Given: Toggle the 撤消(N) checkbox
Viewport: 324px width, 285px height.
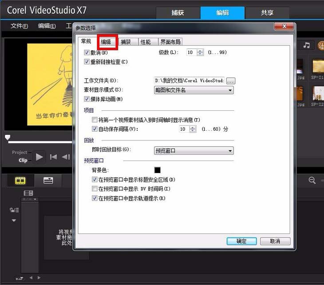Looking at the screenshot, I should (x=87, y=52).
